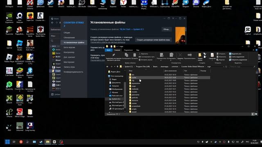Open the Steam shortcut on the desktop
The width and height of the screenshot is (262, 147).
51,3
